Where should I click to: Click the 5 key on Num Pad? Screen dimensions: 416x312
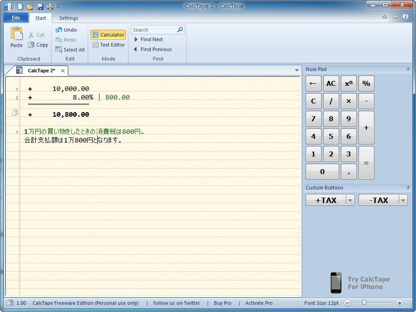tap(331, 137)
